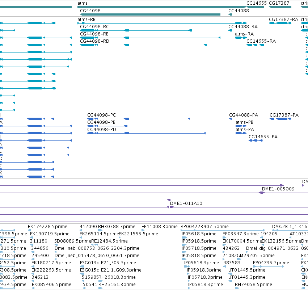This screenshot has width=308, height=290.
Task: Click protein CG44098-PC label
Action: [101, 115]
